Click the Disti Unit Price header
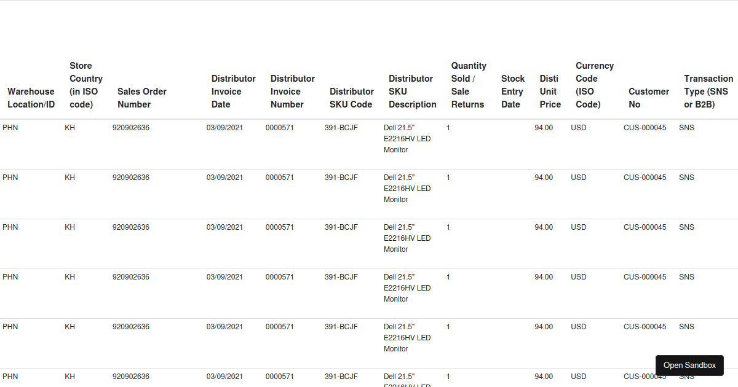The image size is (738, 387). 550,92
